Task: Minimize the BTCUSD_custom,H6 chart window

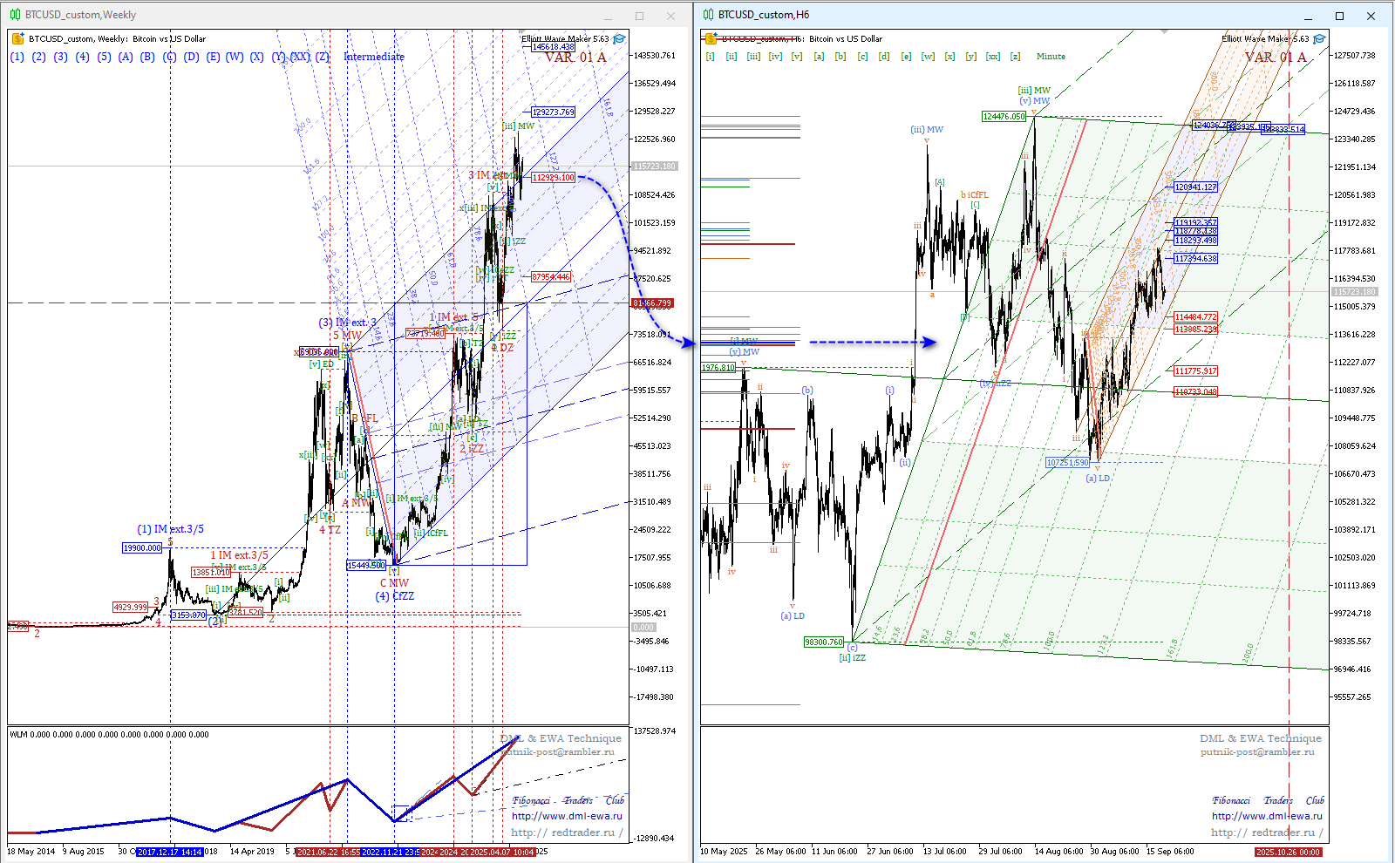Action: [1309, 16]
